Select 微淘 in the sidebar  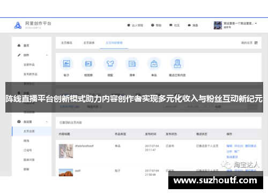[26, 140]
